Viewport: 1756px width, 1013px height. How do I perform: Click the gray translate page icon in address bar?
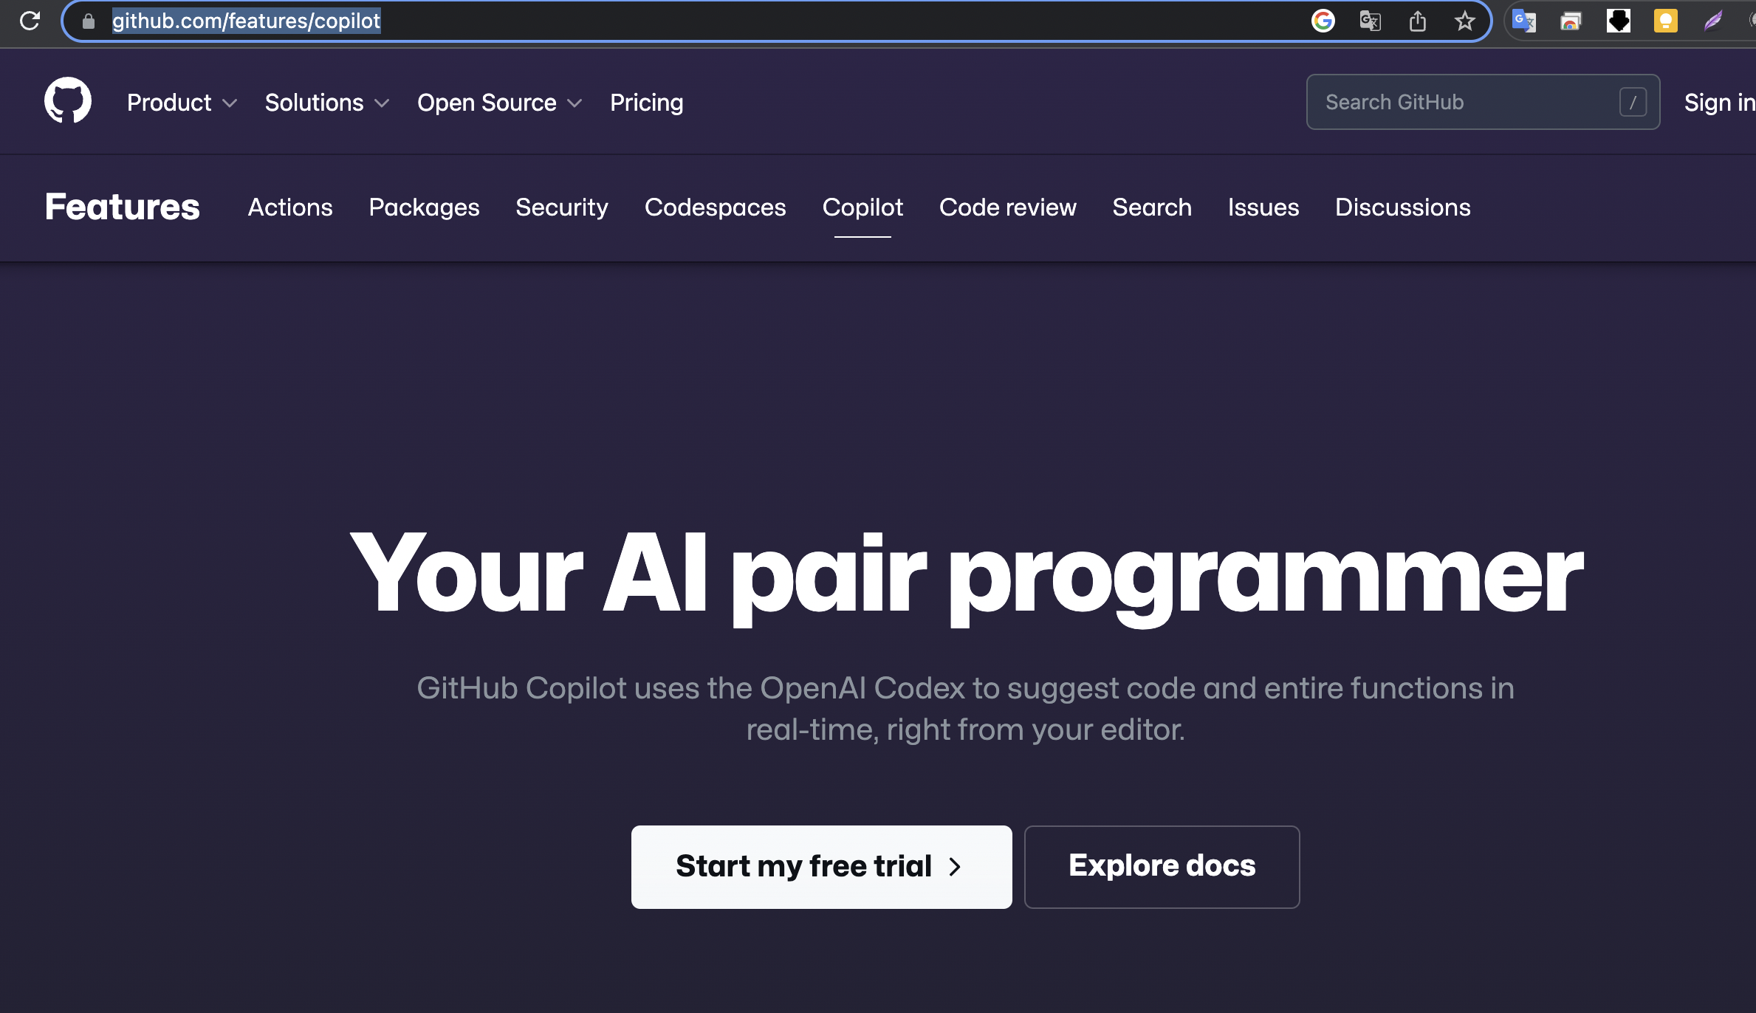[x=1370, y=21]
